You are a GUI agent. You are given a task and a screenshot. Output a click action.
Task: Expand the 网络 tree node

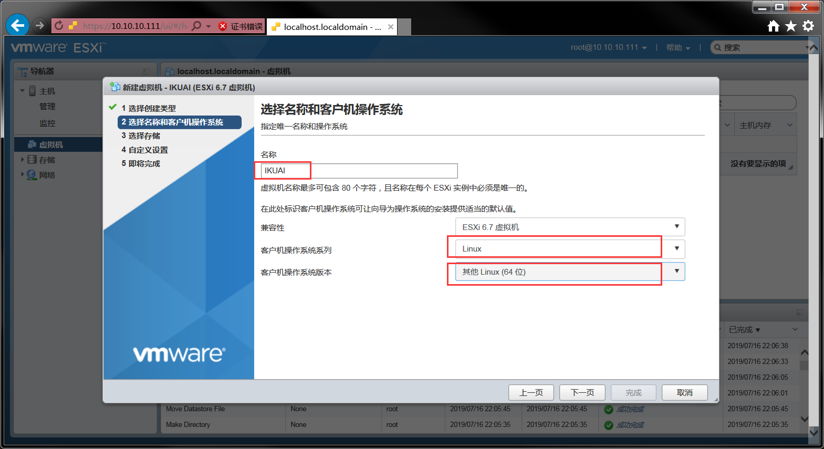click(23, 175)
